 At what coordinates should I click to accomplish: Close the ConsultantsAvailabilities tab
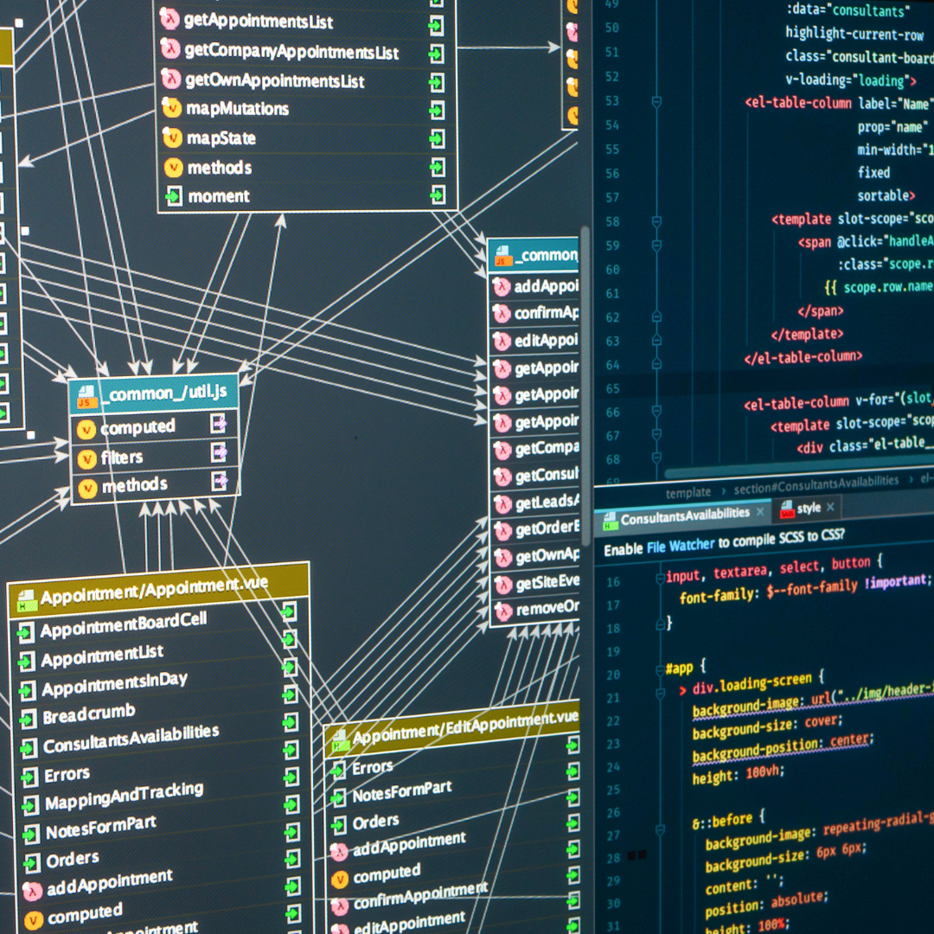click(761, 512)
